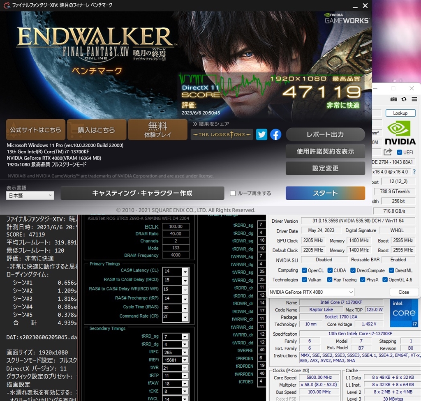Expand the RAS# Precharge (tRP) dropdown

[185, 298]
